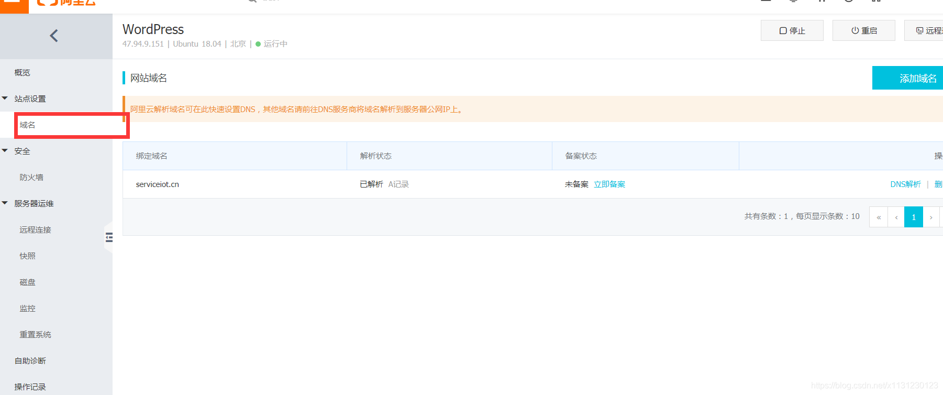Select page 1 in pagination
Image resolution: width=943 pixels, height=395 pixels.
(x=914, y=217)
